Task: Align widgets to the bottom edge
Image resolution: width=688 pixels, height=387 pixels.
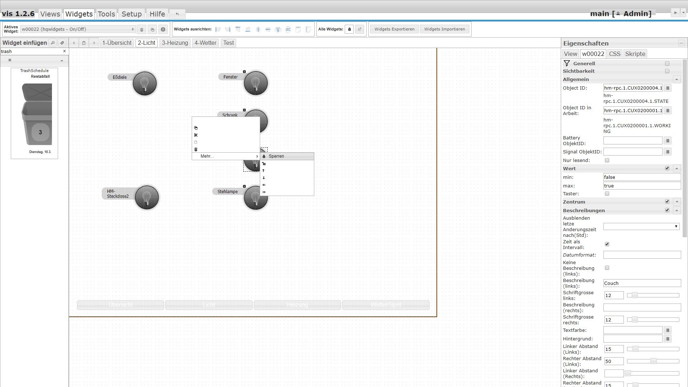Action: point(248,29)
